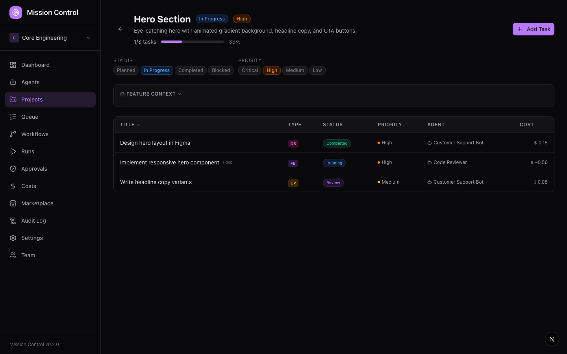Go to the Marketplace section
Screen dimensions: 567x354
(x=37, y=203)
